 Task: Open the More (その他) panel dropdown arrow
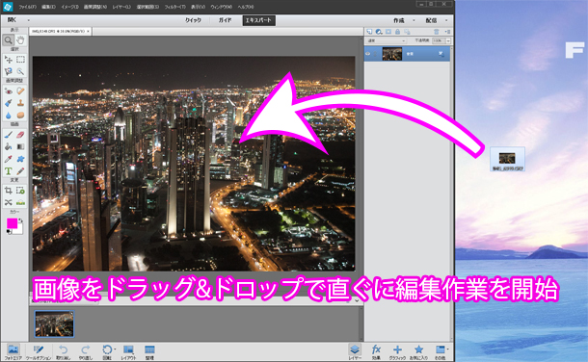coord(448,349)
